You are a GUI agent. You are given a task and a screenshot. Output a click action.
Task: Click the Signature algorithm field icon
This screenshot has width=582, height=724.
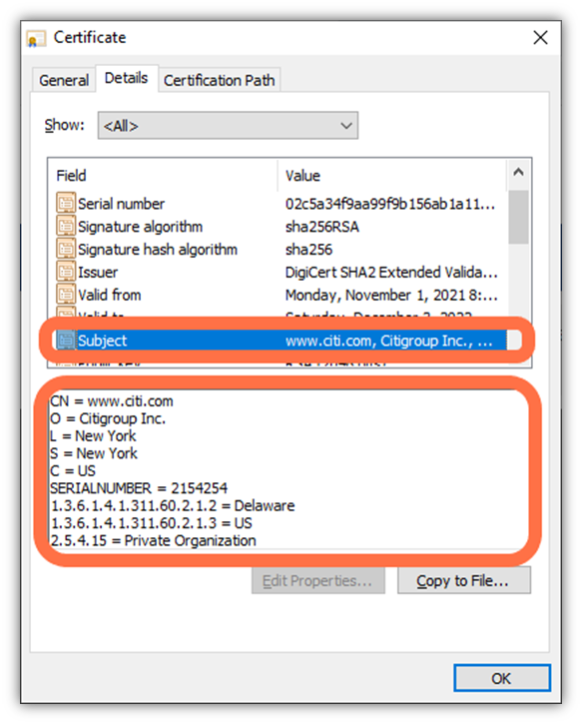click(x=66, y=227)
